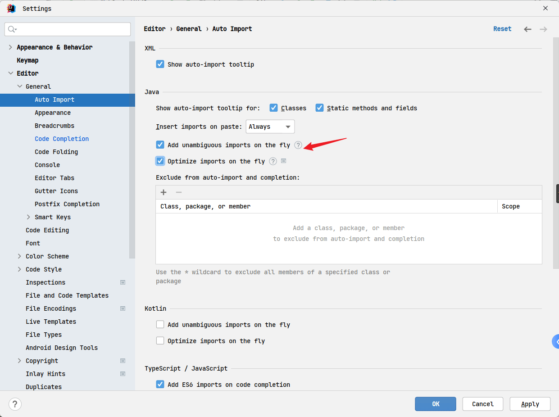559x417 pixels.
Task: Toggle Add ES6 imports on code completion
Action: coord(160,384)
